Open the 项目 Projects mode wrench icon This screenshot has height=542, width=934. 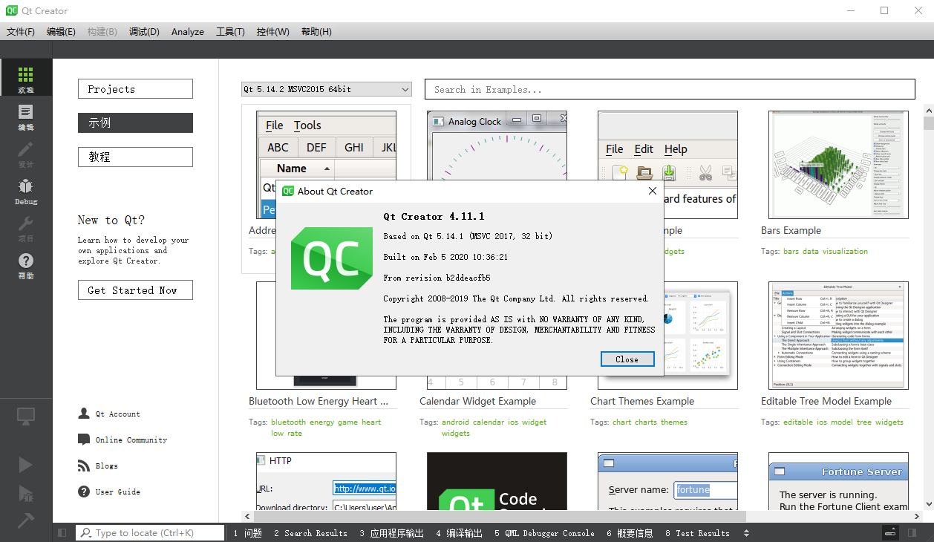tap(26, 228)
